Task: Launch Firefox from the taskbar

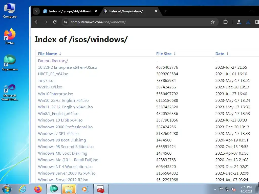Action: [38, 189]
